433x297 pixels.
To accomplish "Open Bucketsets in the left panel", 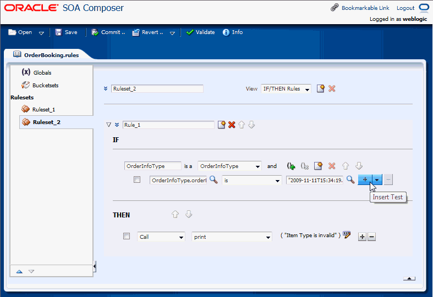I will click(x=45, y=86).
